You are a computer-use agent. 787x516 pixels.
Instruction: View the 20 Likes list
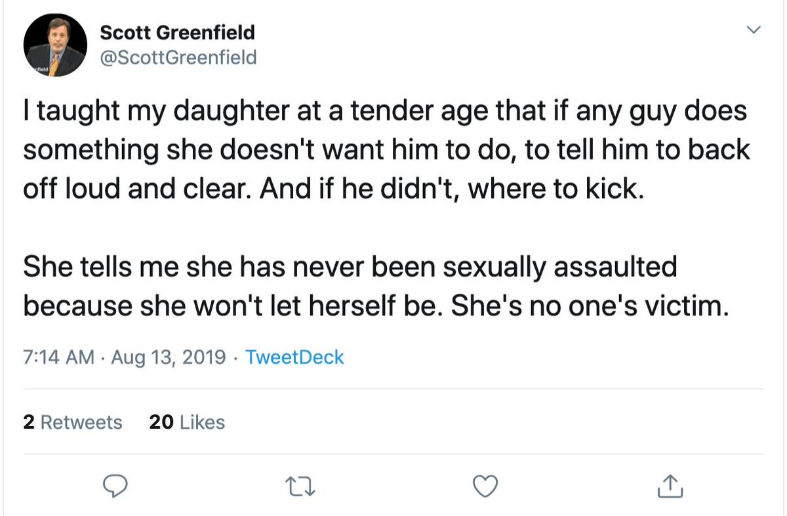point(187,422)
